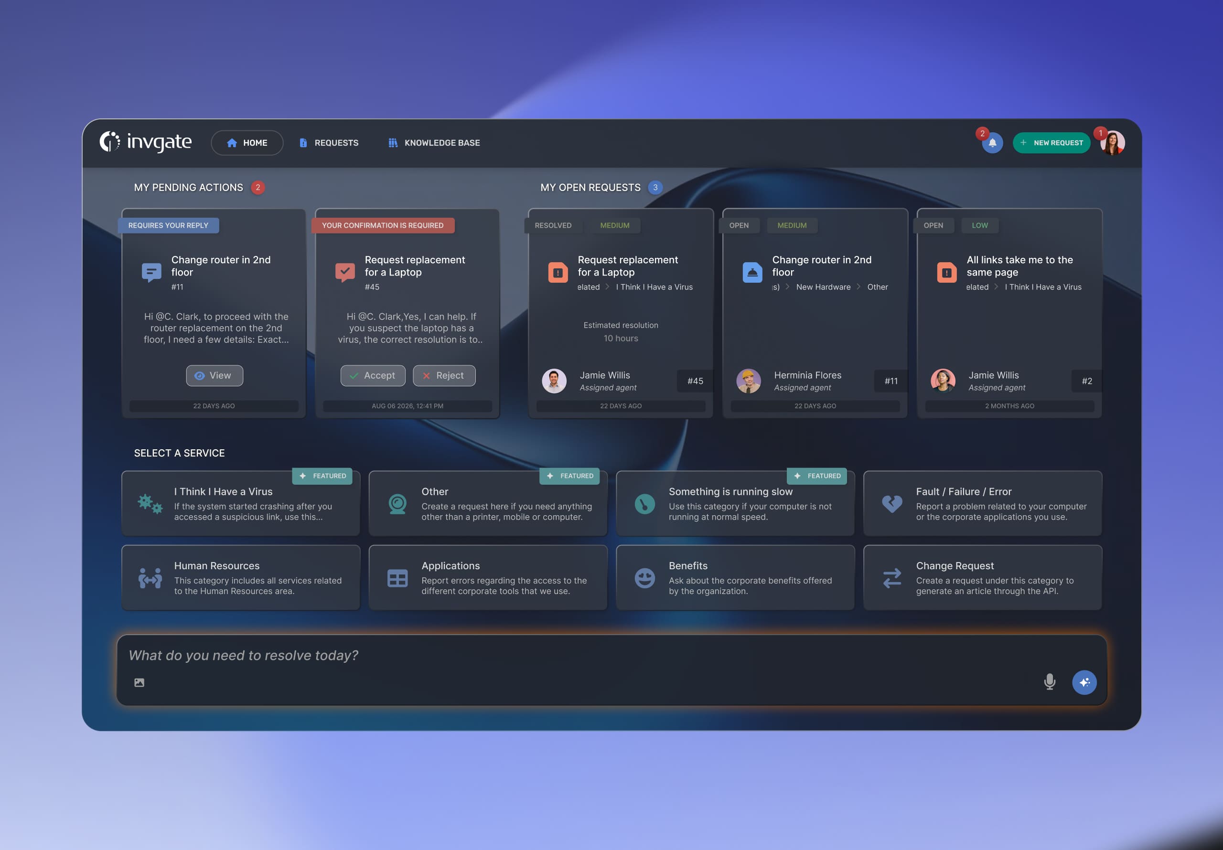The image size is (1223, 850).
Task: Click 'New Hardware' breadcrumb on router request
Action: [823, 287]
